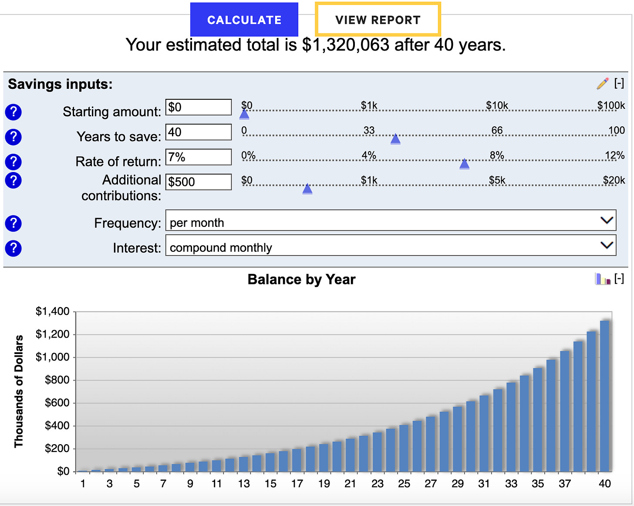Open help for Years to save
This screenshot has width=634, height=506.
13,137
